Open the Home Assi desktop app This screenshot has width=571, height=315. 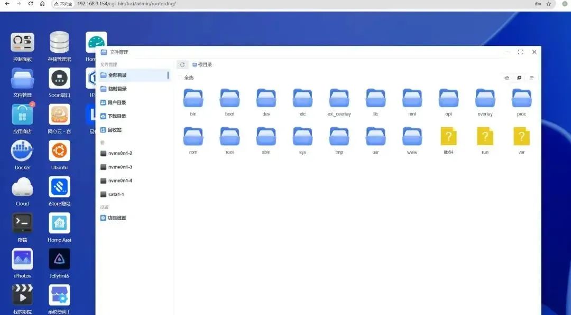pos(59,223)
